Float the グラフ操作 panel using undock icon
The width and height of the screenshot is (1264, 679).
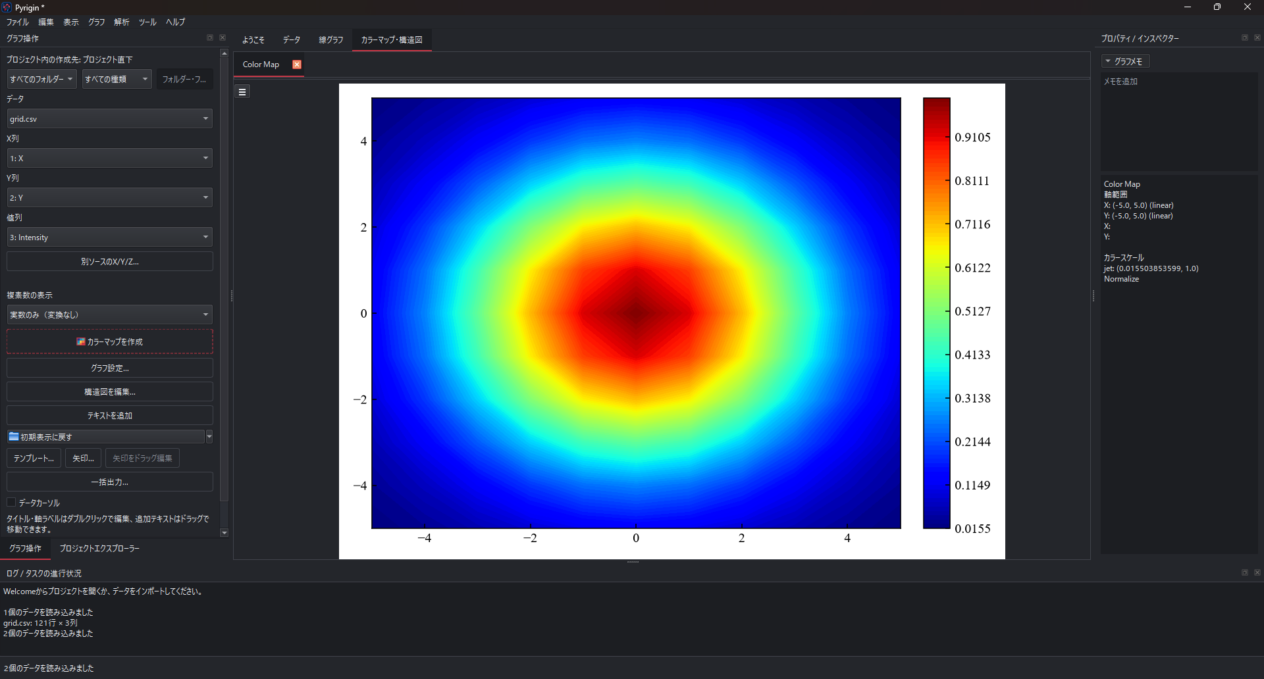[210, 38]
